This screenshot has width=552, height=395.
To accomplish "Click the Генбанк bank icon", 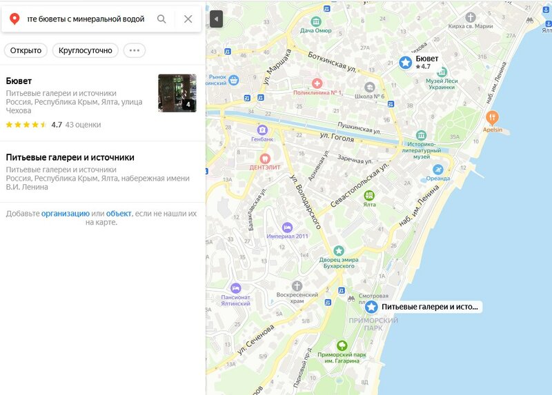I will (x=262, y=130).
